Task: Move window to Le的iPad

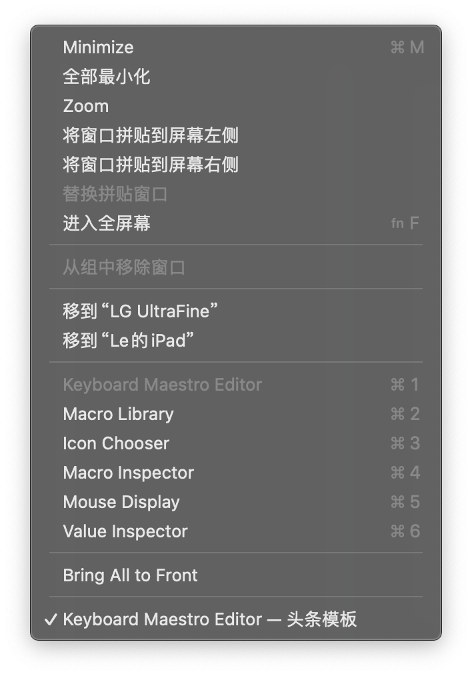Action: [x=129, y=341]
